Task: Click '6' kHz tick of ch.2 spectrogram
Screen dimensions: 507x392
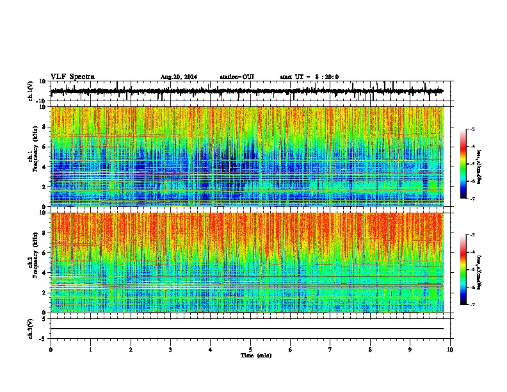Action: click(45, 253)
